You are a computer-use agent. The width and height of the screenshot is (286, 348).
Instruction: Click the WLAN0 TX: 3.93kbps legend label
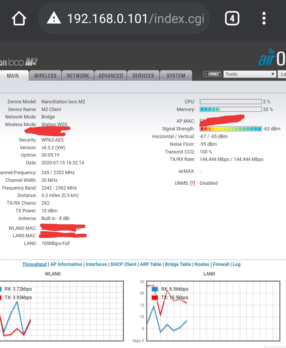click(x=18, y=297)
